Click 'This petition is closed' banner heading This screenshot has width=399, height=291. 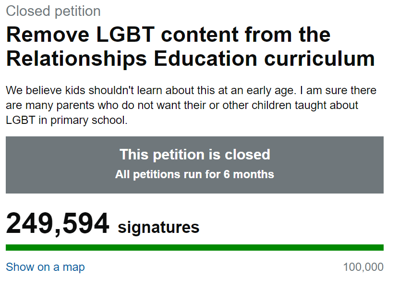[x=195, y=155]
